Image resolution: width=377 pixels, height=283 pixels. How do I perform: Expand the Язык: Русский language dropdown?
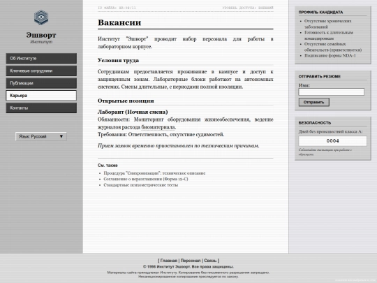(x=41, y=136)
